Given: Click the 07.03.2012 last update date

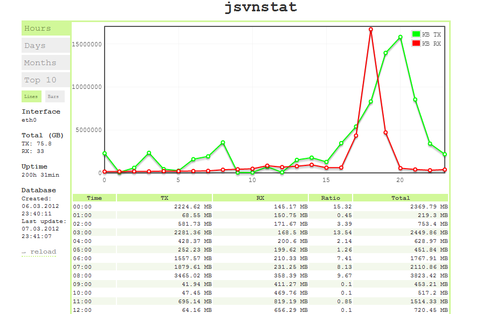Looking at the screenshot, I should pyautogui.click(x=40, y=229).
